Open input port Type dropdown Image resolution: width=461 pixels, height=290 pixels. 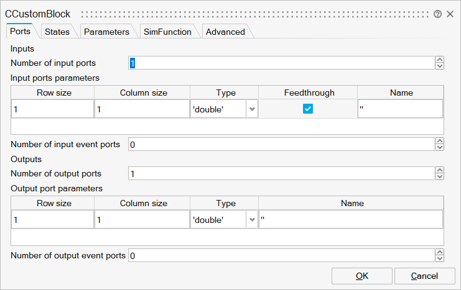(252, 109)
